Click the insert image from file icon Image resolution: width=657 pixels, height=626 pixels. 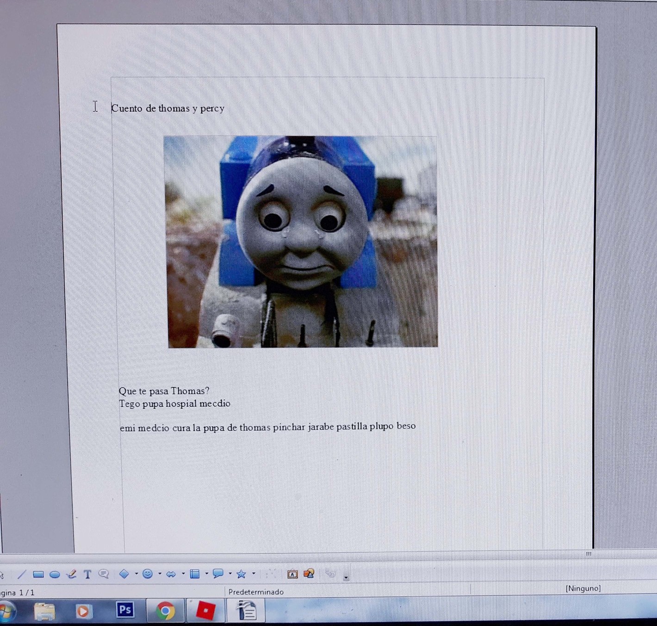[x=309, y=574]
